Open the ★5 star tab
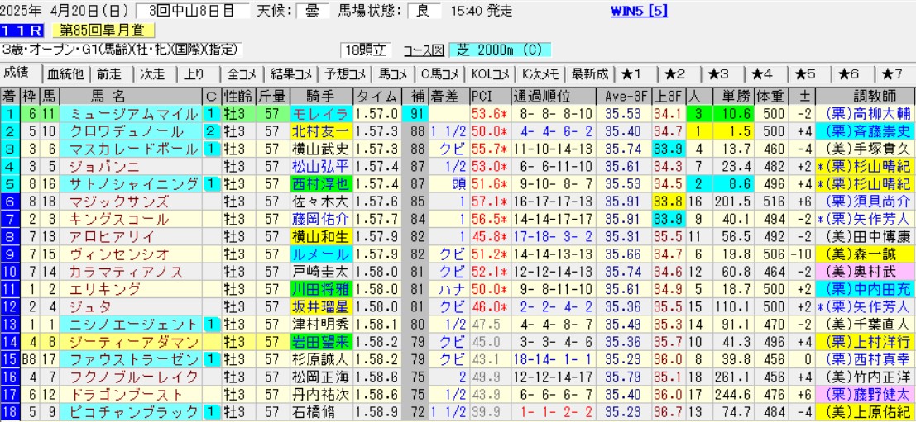 [x=805, y=73]
